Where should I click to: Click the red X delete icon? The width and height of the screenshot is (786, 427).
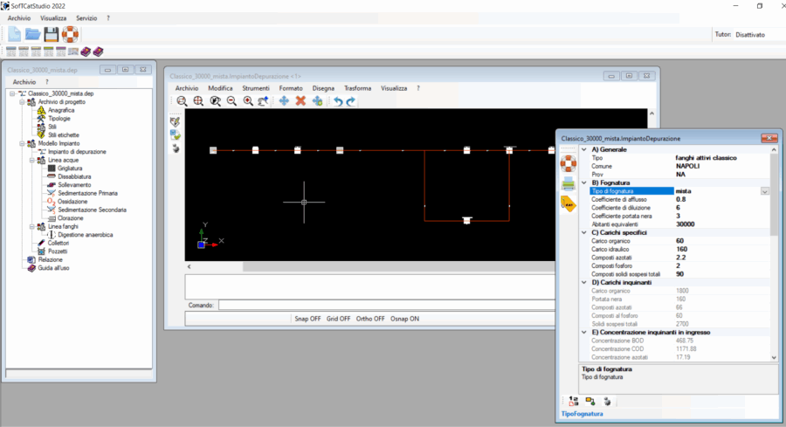click(300, 101)
